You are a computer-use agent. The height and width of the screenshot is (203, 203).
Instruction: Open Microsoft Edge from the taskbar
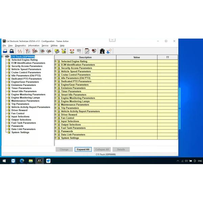pyautogui.click(x=22, y=161)
